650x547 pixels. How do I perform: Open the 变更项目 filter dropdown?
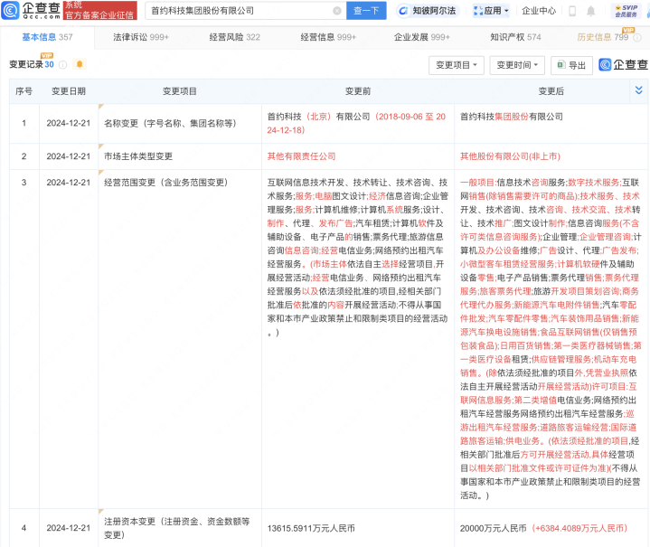[457, 65]
